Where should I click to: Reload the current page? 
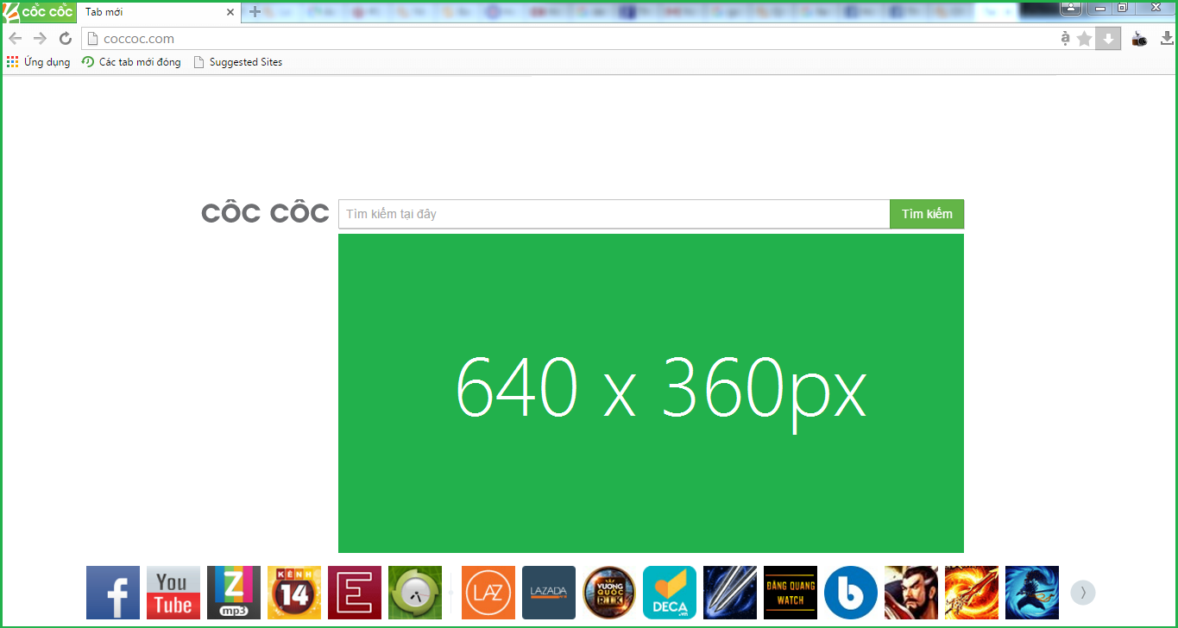pos(65,38)
